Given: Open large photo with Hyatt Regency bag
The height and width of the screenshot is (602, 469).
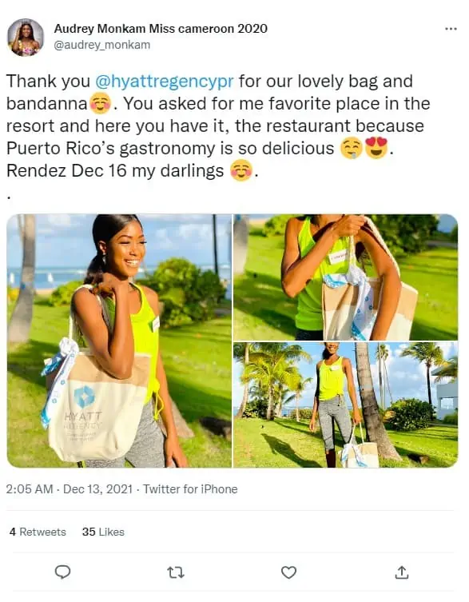Looking at the screenshot, I should 119,341.
